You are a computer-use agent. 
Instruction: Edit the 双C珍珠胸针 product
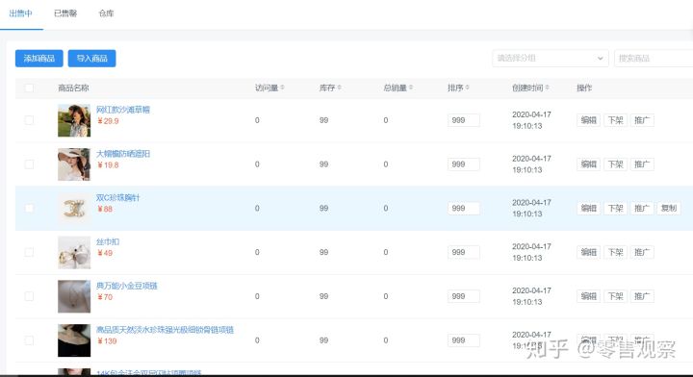coord(588,208)
